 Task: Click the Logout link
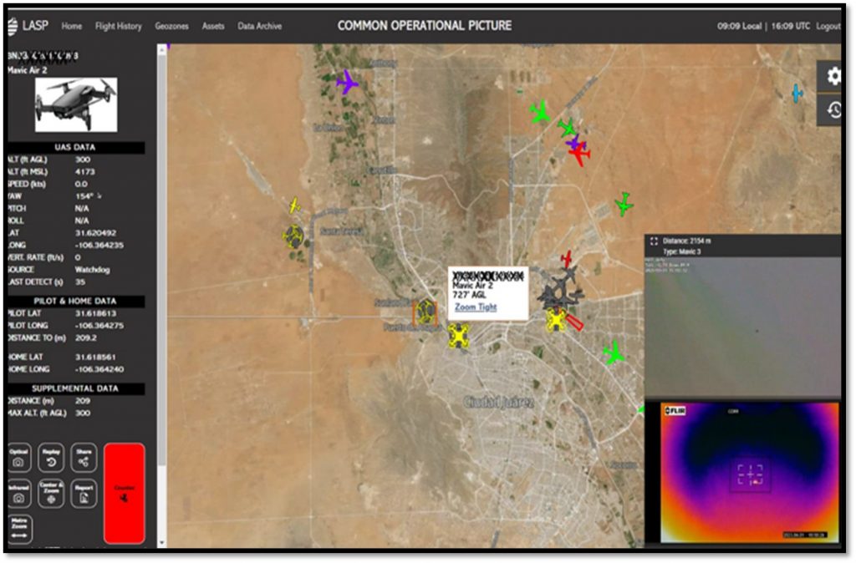pos(828,26)
